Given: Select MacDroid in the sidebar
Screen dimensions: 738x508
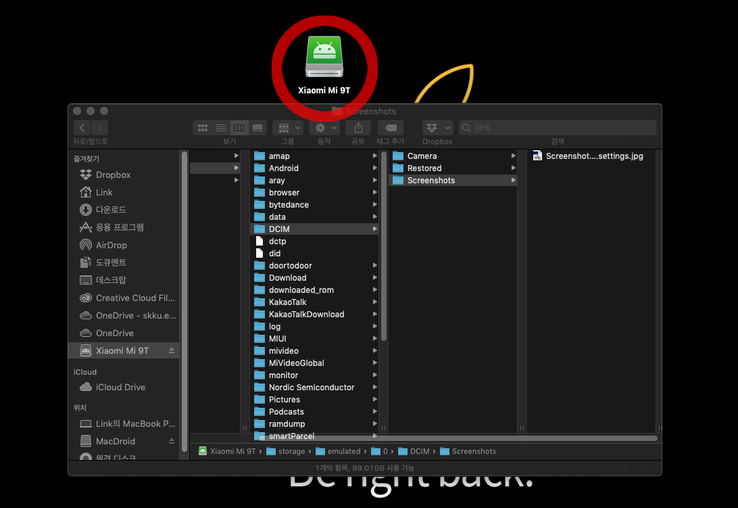Looking at the screenshot, I should click(x=123, y=442).
